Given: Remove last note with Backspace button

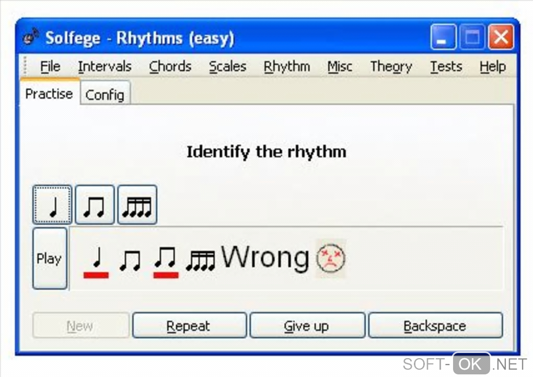Looking at the screenshot, I should pos(435,326).
